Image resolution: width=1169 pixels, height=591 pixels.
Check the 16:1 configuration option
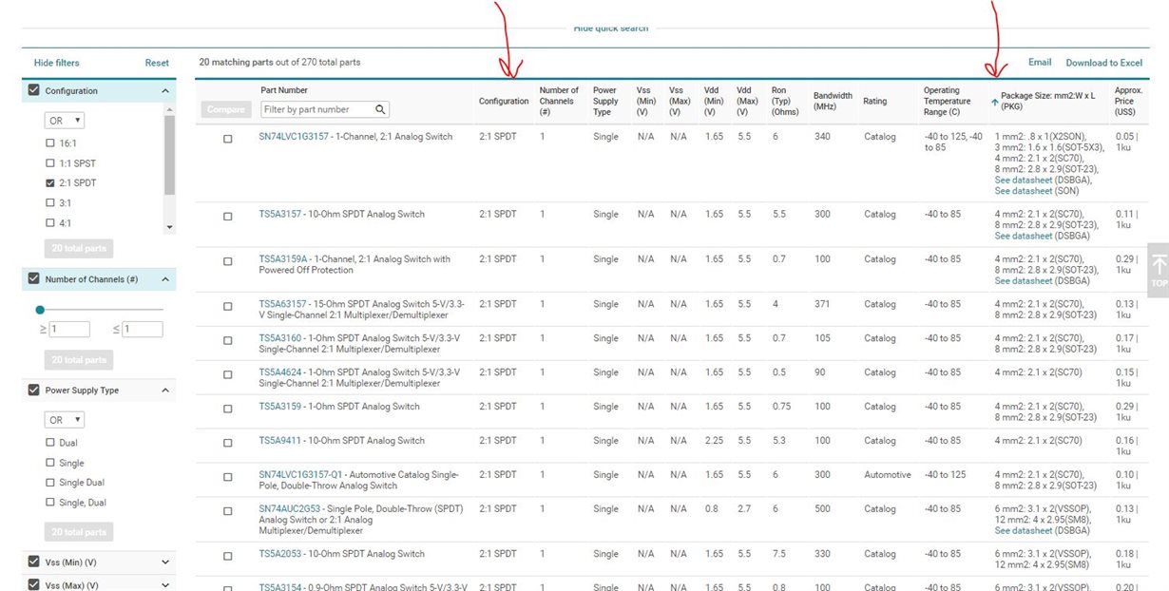tap(50, 143)
